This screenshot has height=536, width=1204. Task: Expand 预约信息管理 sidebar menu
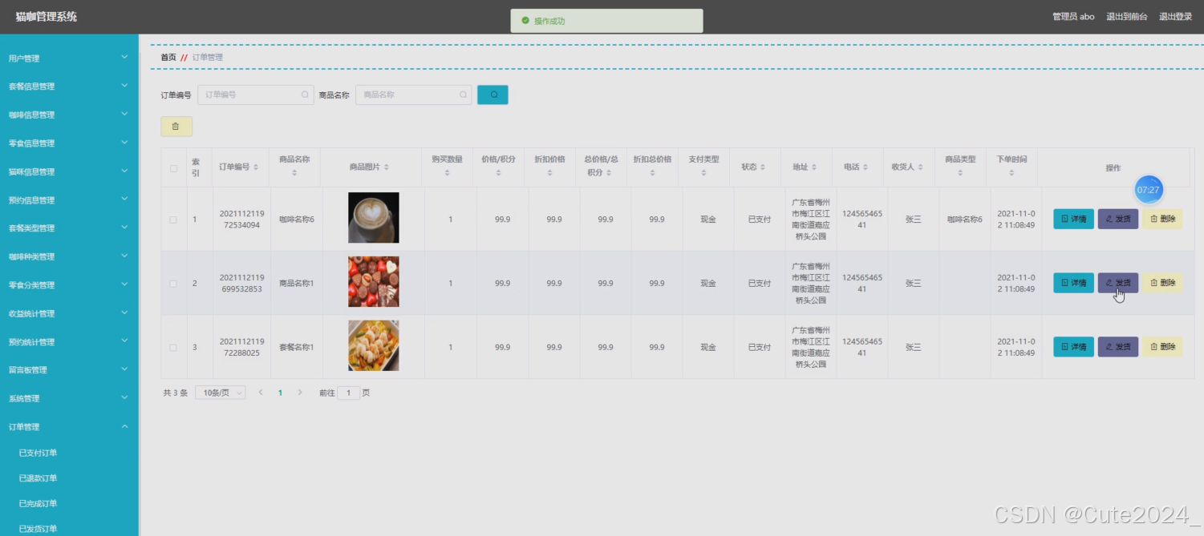click(x=69, y=200)
